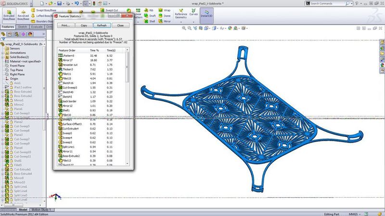Open the MMGS units status item
The width and height of the screenshot is (385, 216).
[x=355, y=214]
